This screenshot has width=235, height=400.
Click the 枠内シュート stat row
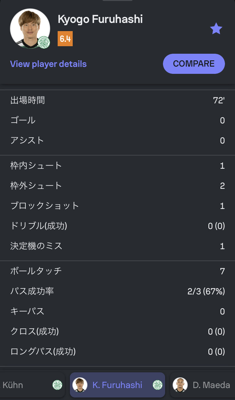click(x=118, y=166)
